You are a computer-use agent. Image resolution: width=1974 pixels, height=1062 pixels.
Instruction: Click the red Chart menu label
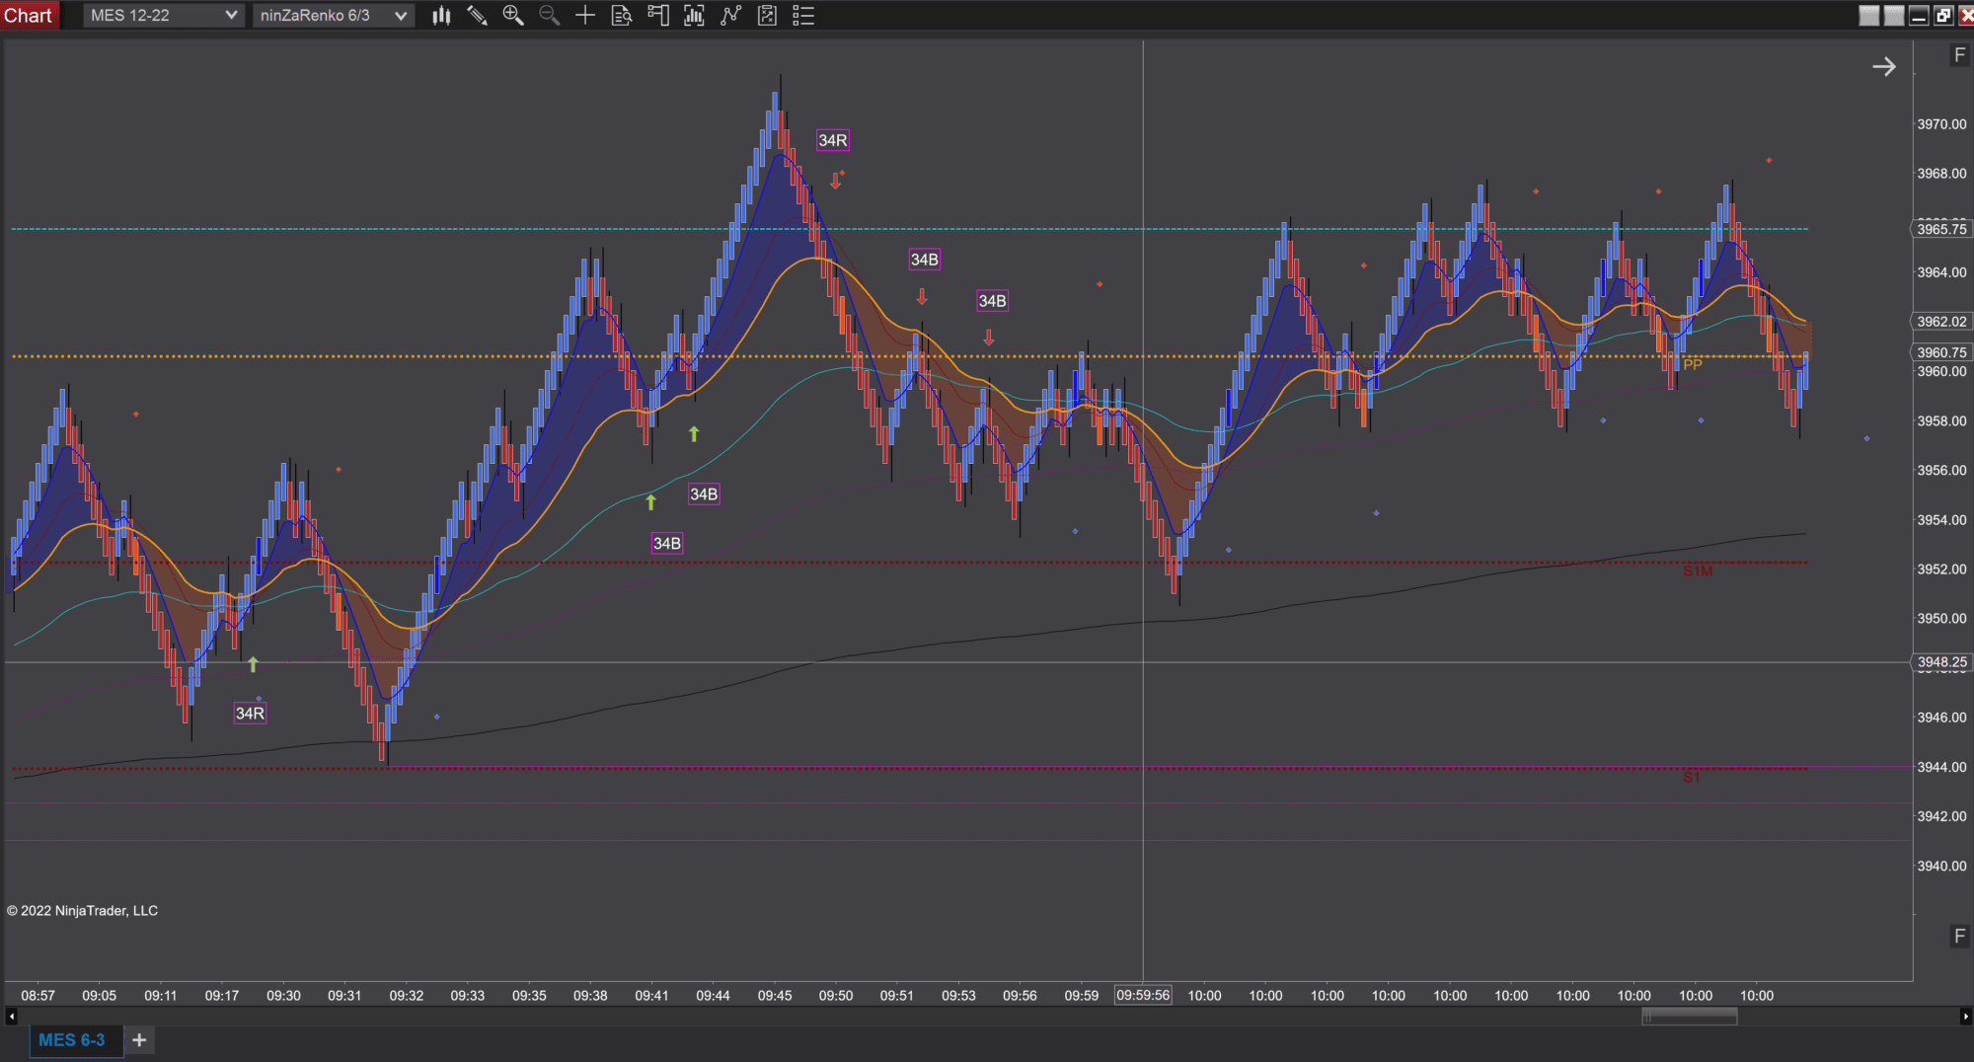coord(29,15)
